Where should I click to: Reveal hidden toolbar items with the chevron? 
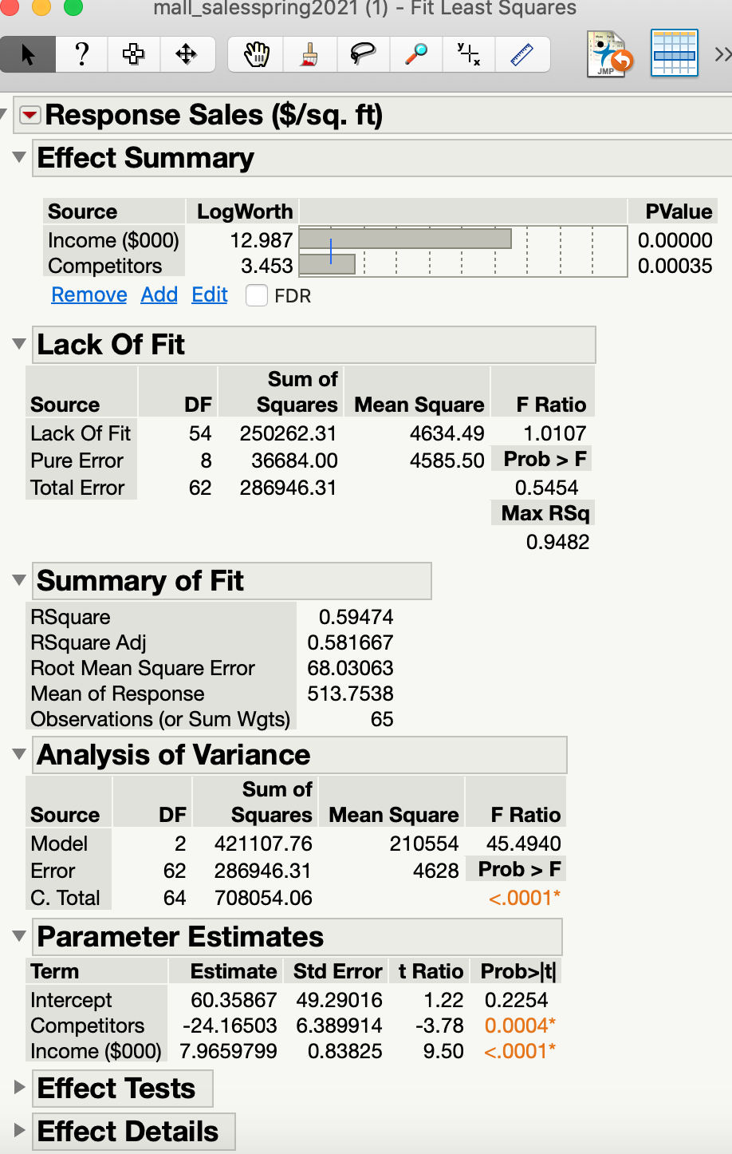722,53
